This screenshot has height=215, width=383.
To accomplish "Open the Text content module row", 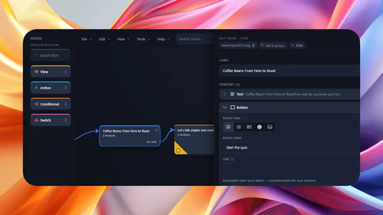I will [x=289, y=94].
